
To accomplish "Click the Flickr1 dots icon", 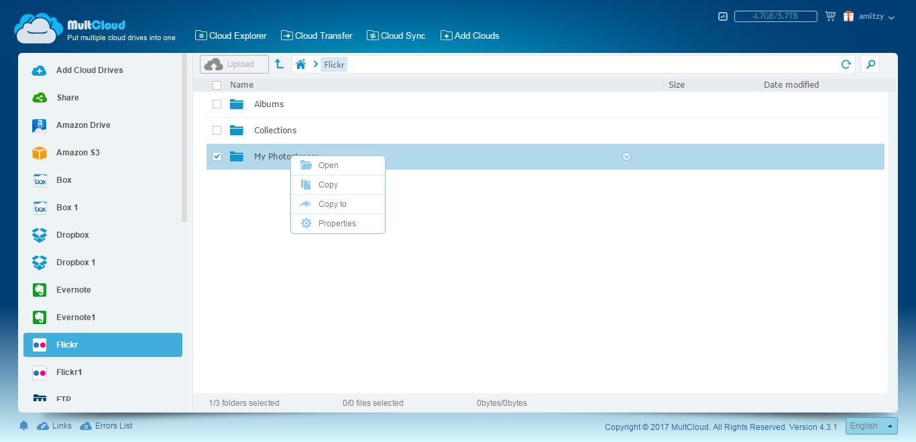I will [x=40, y=372].
